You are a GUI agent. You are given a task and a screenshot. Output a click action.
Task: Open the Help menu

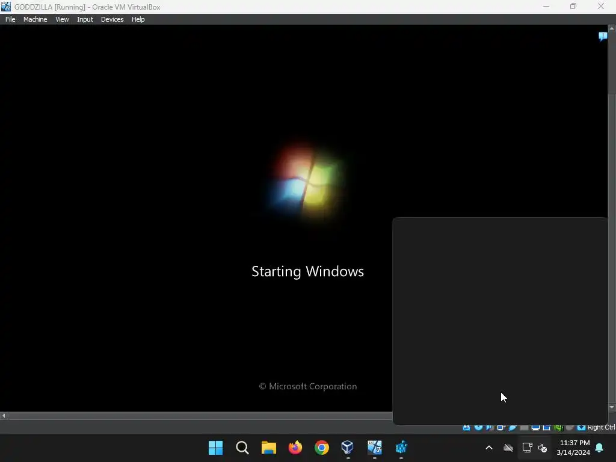(x=138, y=19)
